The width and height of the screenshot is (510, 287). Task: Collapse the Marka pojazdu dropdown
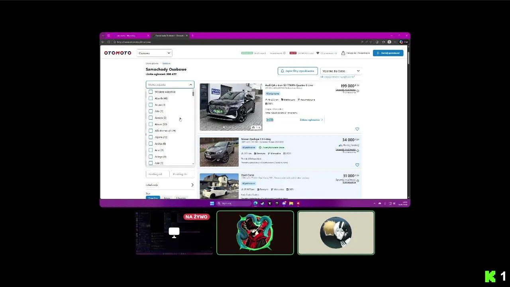[190, 85]
